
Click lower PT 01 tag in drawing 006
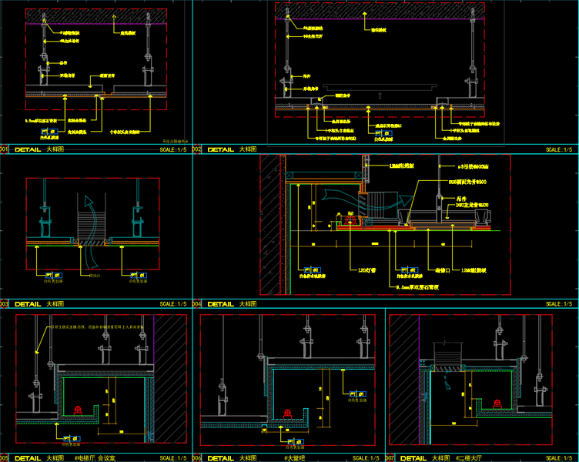(x=296, y=442)
